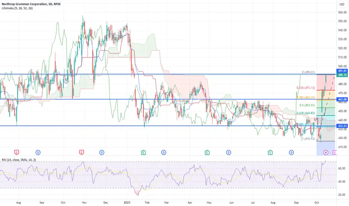This screenshot has height=206, width=349.
Task: Select the Fibonacci 0 (490.61) level label
Action: point(308,72)
